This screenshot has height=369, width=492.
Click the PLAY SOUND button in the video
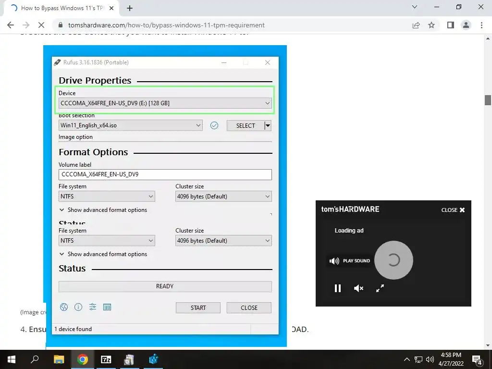(x=350, y=261)
